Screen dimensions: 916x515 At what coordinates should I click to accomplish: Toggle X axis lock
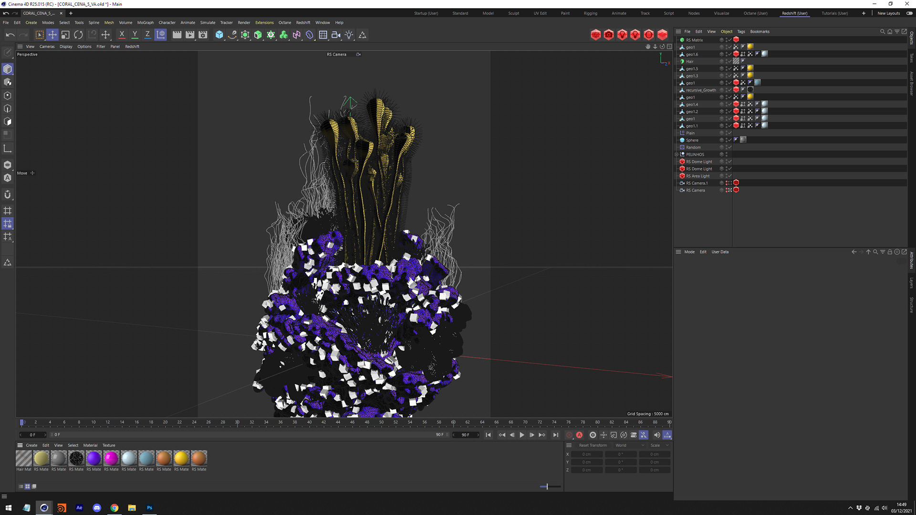[x=122, y=35]
